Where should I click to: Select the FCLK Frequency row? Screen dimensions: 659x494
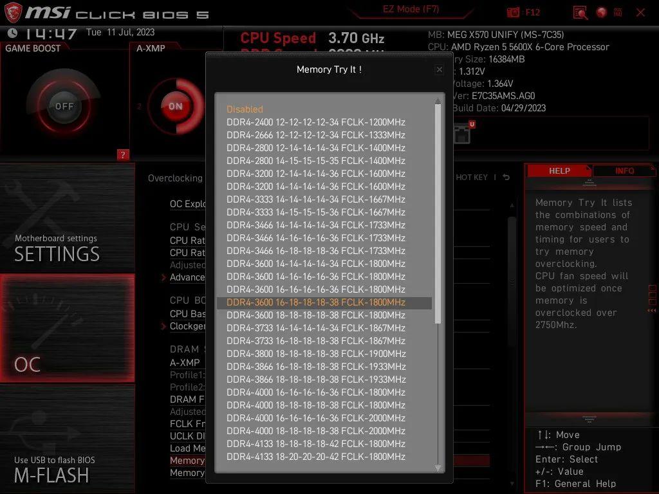(187, 424)
